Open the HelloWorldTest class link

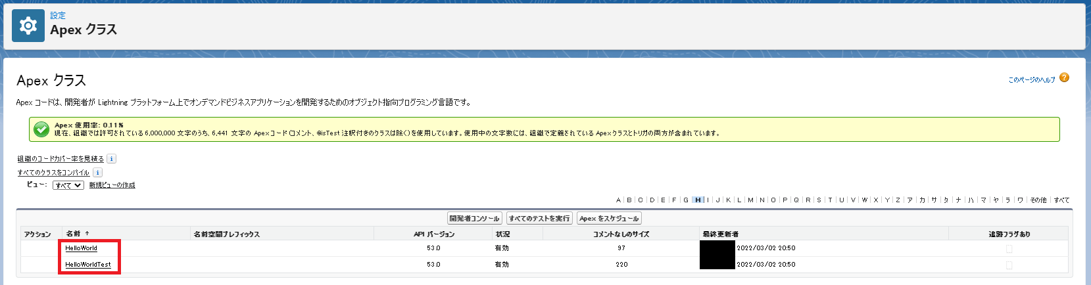pos(88,265)
